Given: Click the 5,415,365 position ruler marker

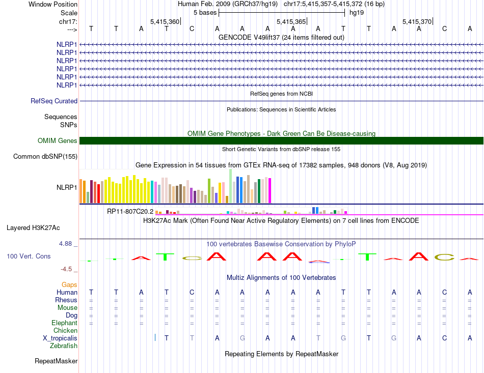Looking at the screenshot, I should (x=292, y=21).
